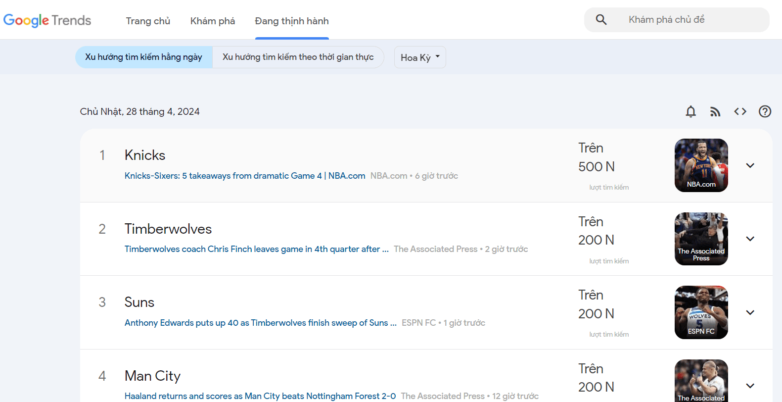This screenshot has width=782, height=402.
Task: Click the Suns trend title
Action: click(x=139, y=302)
